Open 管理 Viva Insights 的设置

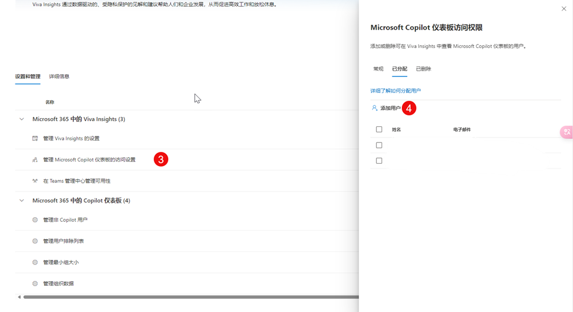point(71,139)
